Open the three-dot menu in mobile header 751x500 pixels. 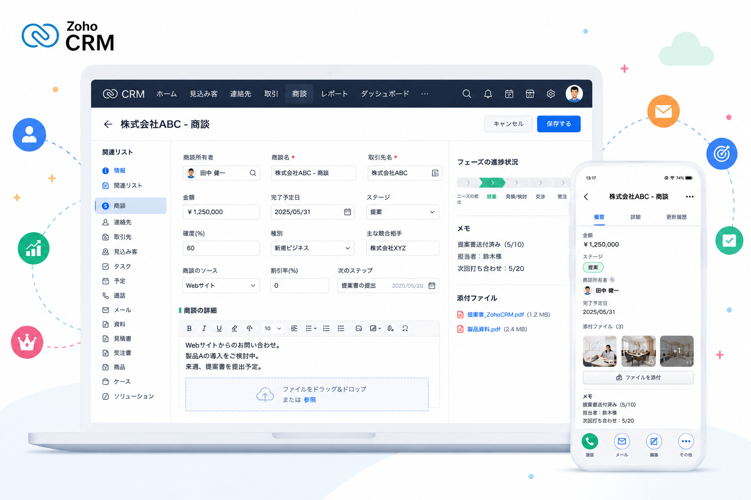pyautogui.click(x=689, y=197)
